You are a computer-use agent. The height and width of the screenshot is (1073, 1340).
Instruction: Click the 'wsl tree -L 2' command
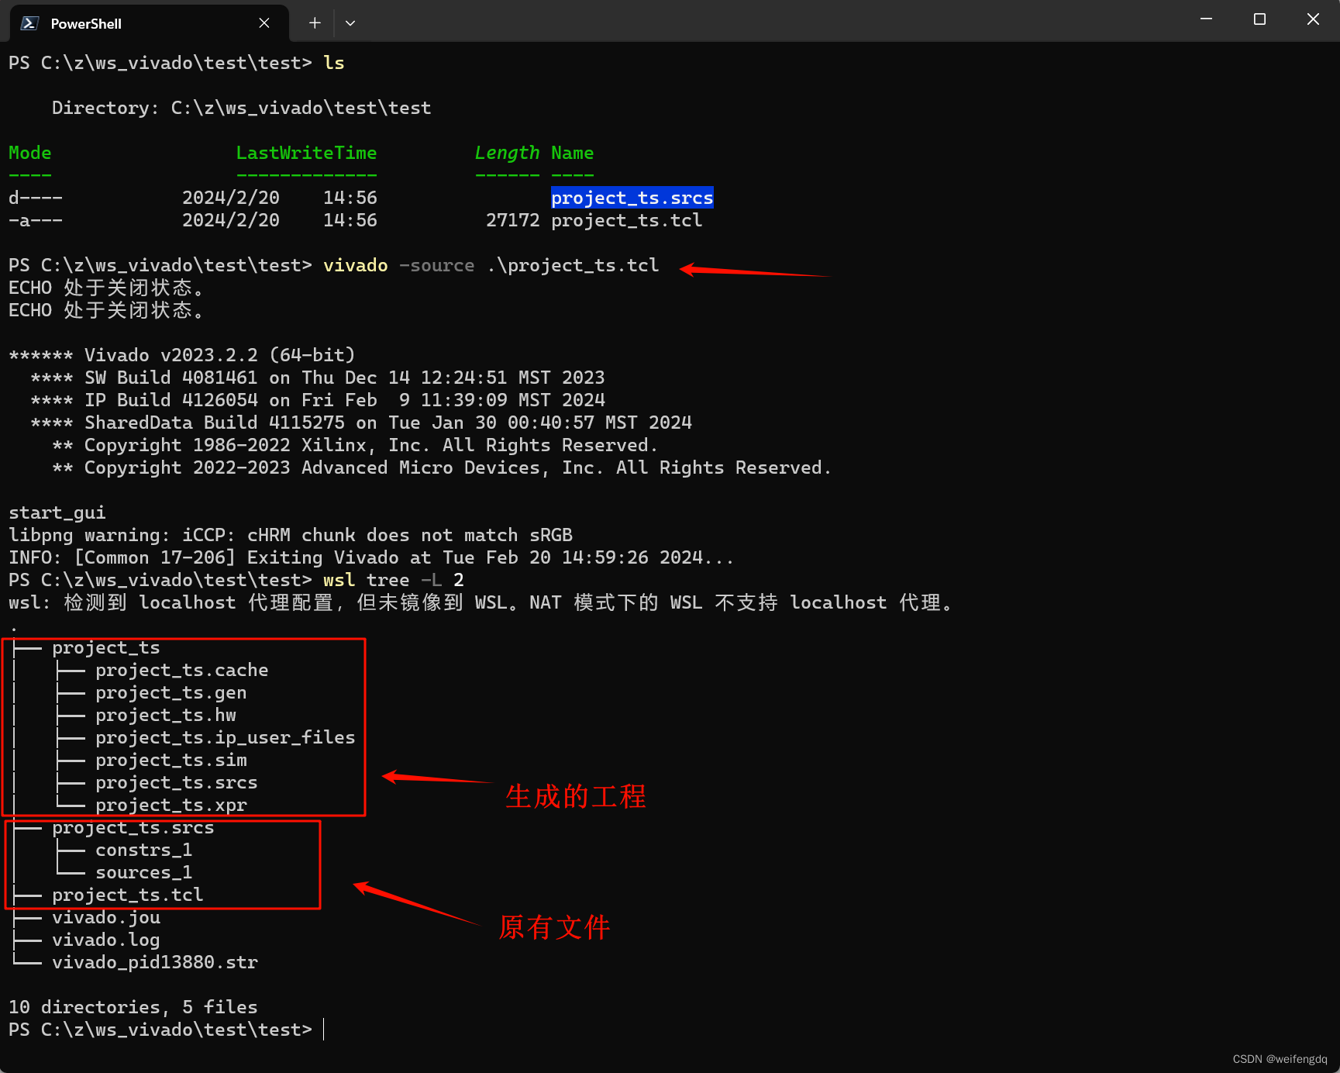pos(393,580)
